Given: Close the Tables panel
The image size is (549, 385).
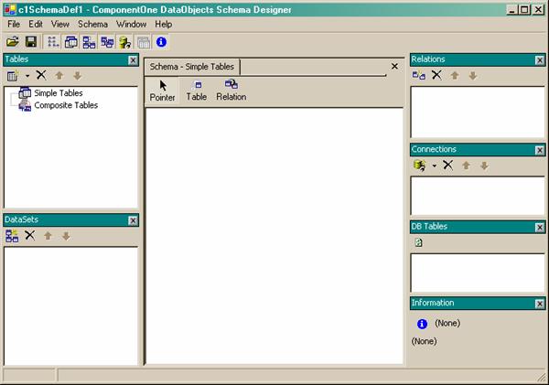Looking at the screenshot, I should tap(133, 60).
